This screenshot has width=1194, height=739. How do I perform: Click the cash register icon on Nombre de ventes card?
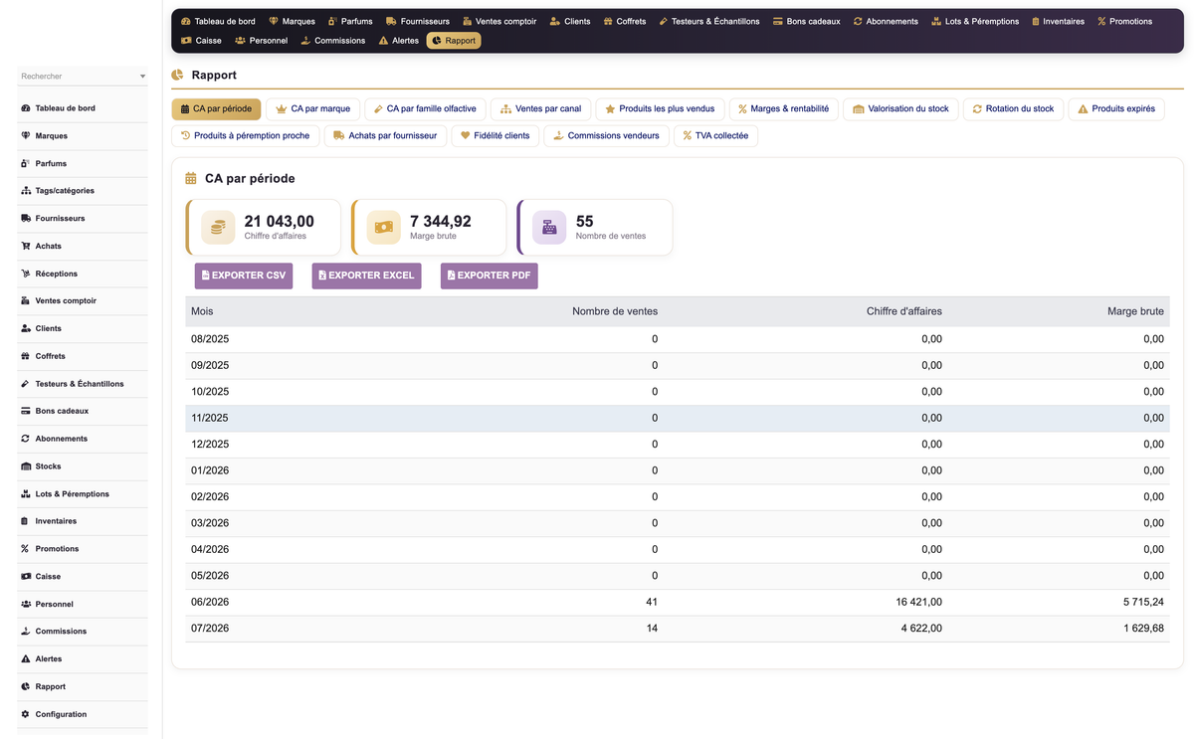549,227
